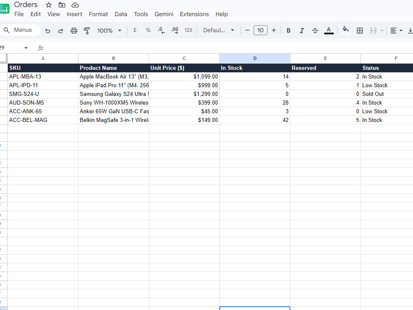
Task: Select cell ACC-BEL-MAG
Action: [x=43, y=120]
